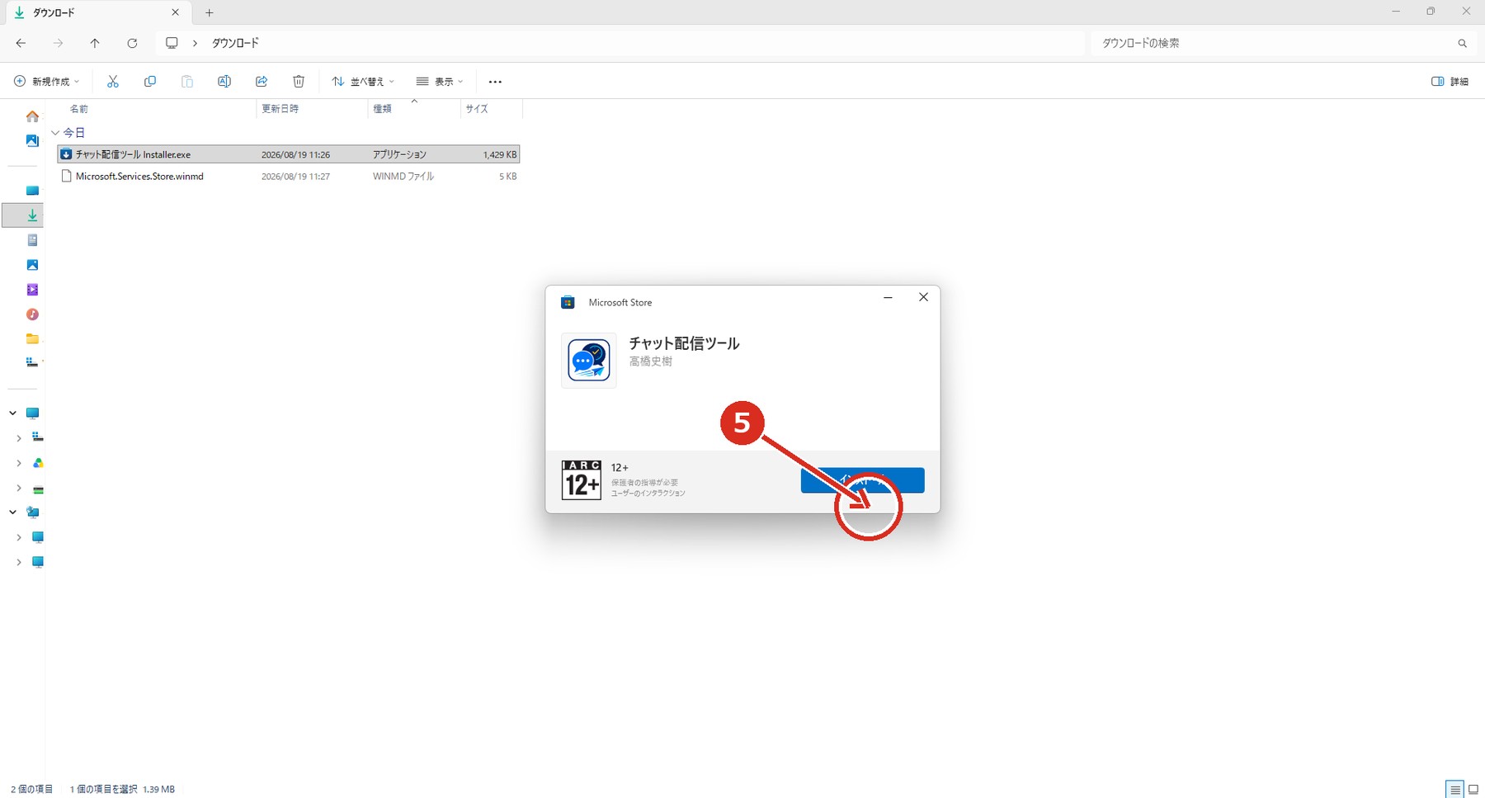Viewport: 1485px width, 798px height.
Task: Sort by サイズ (Size) column header
Action: click(476, 109)
